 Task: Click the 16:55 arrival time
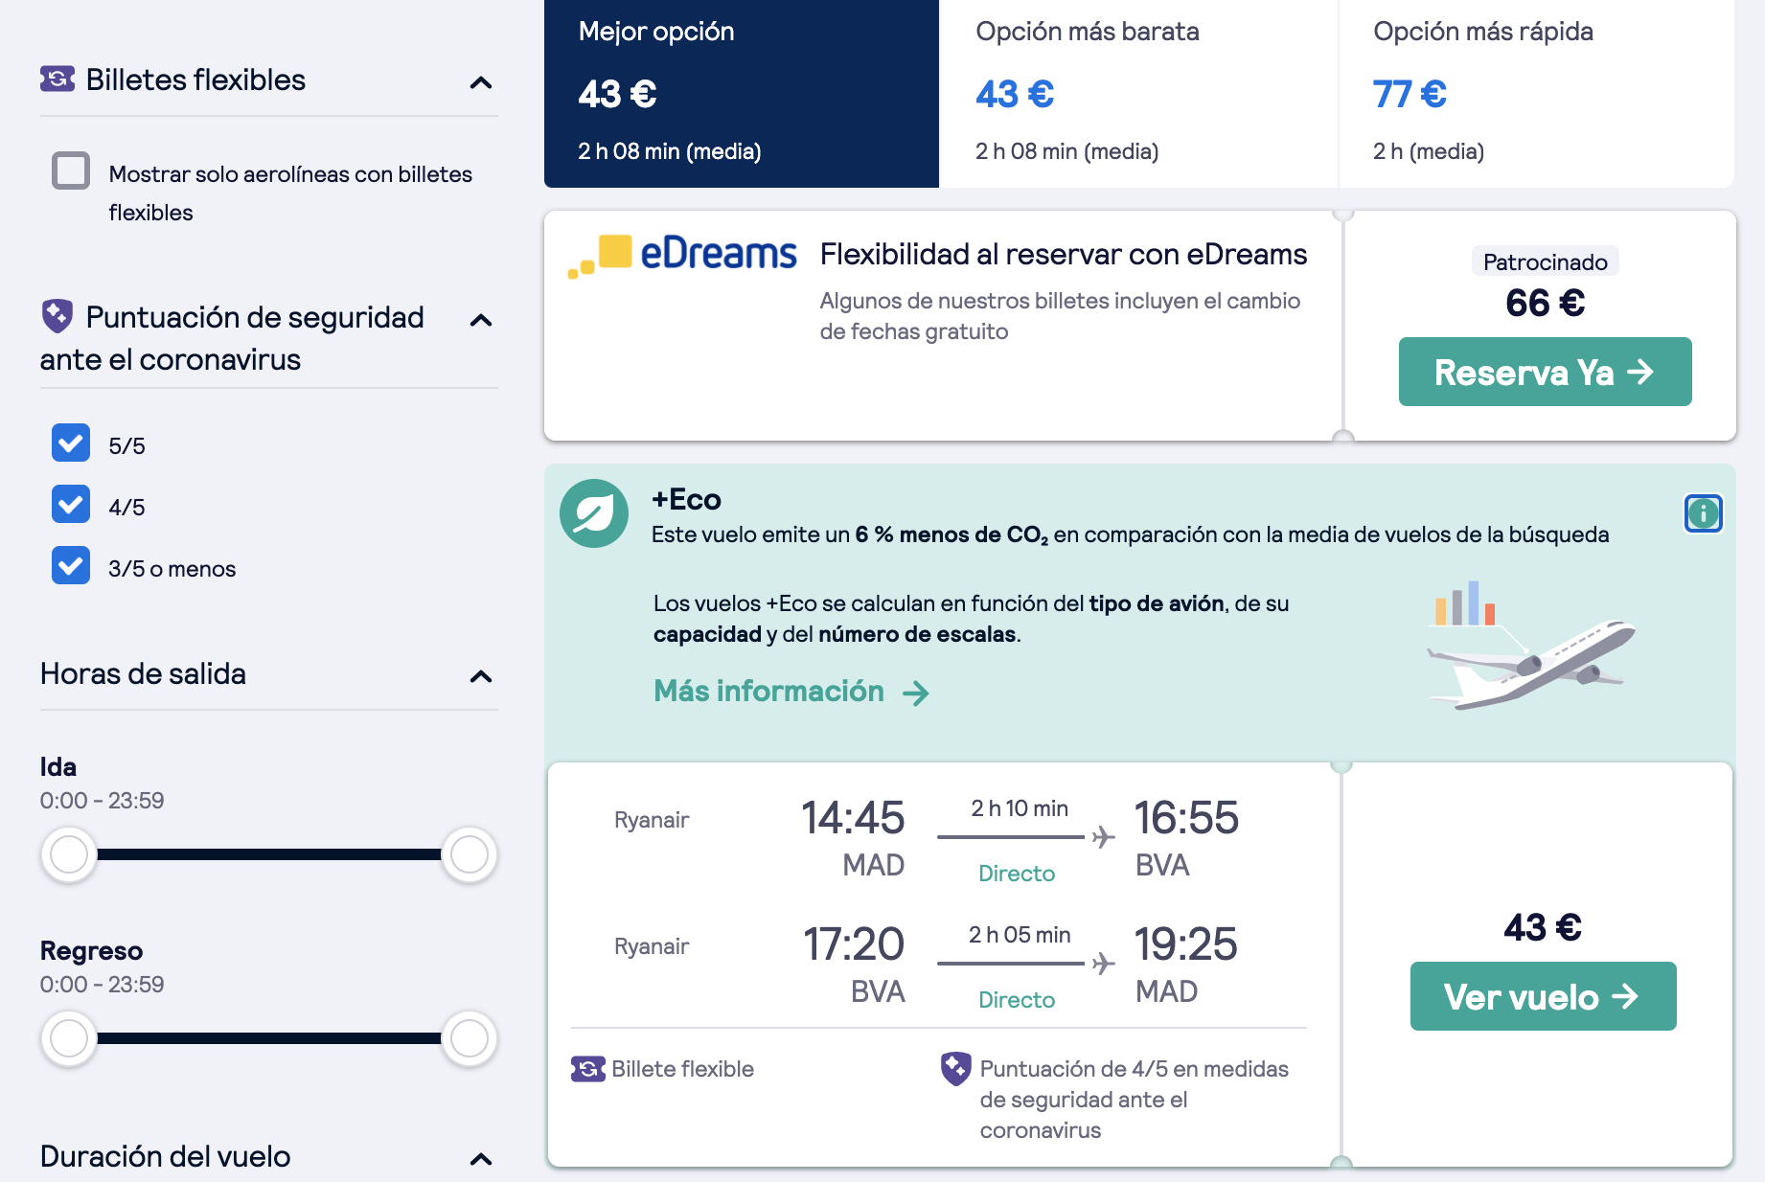(1186, 818)
